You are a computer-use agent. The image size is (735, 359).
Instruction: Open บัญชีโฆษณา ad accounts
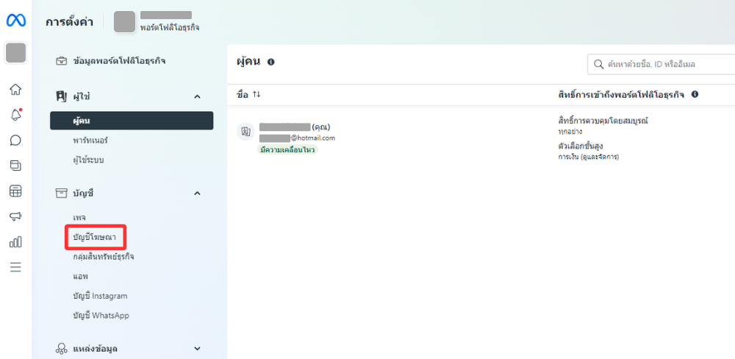[x=95, y=238]
